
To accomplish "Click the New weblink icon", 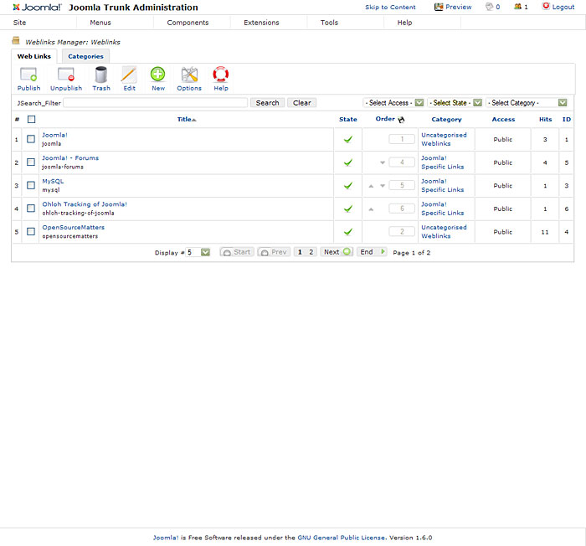I will [158, 75].
